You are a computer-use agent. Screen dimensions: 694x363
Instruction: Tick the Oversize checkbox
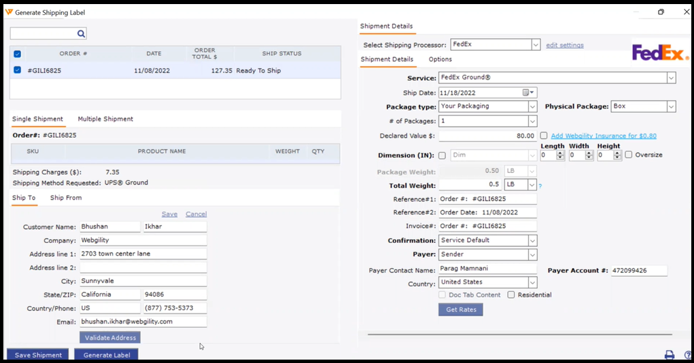tap(628, 155)
